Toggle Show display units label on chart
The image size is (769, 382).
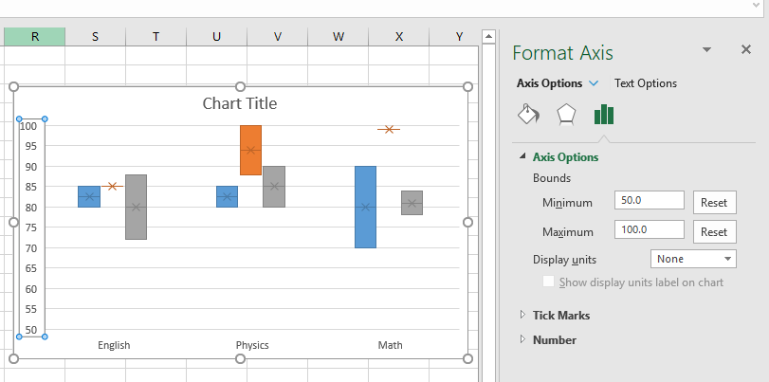pyautogui.click(x=548, y=282)
